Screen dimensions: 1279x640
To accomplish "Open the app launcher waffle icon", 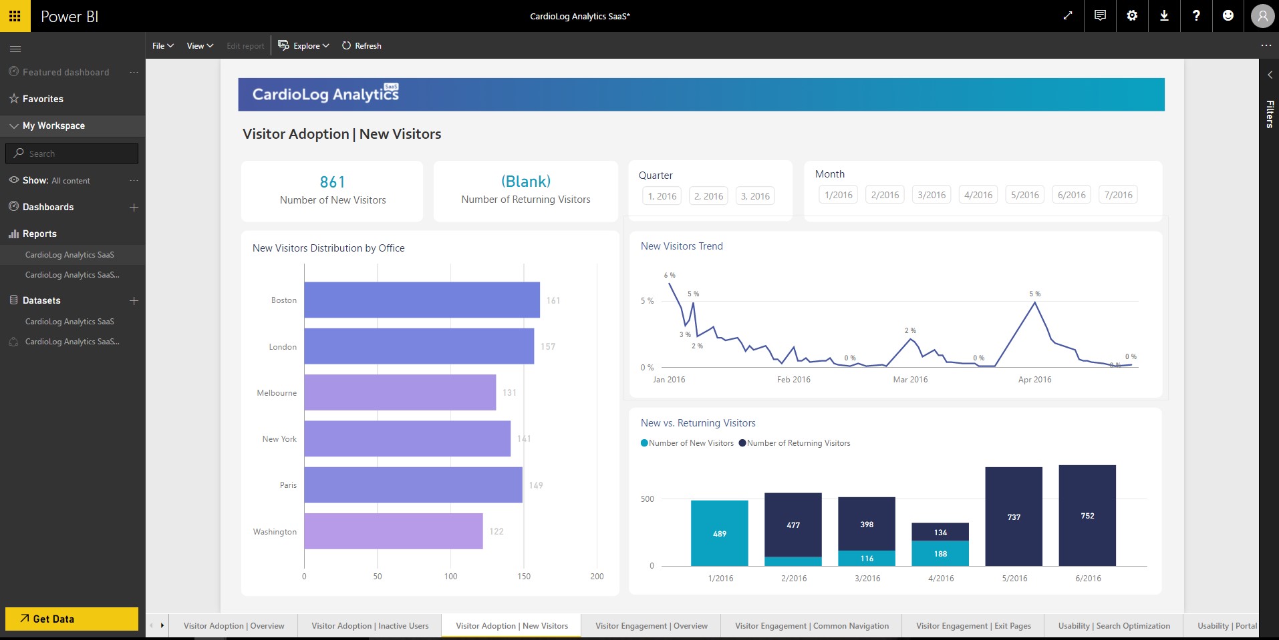I will [15, 15].
